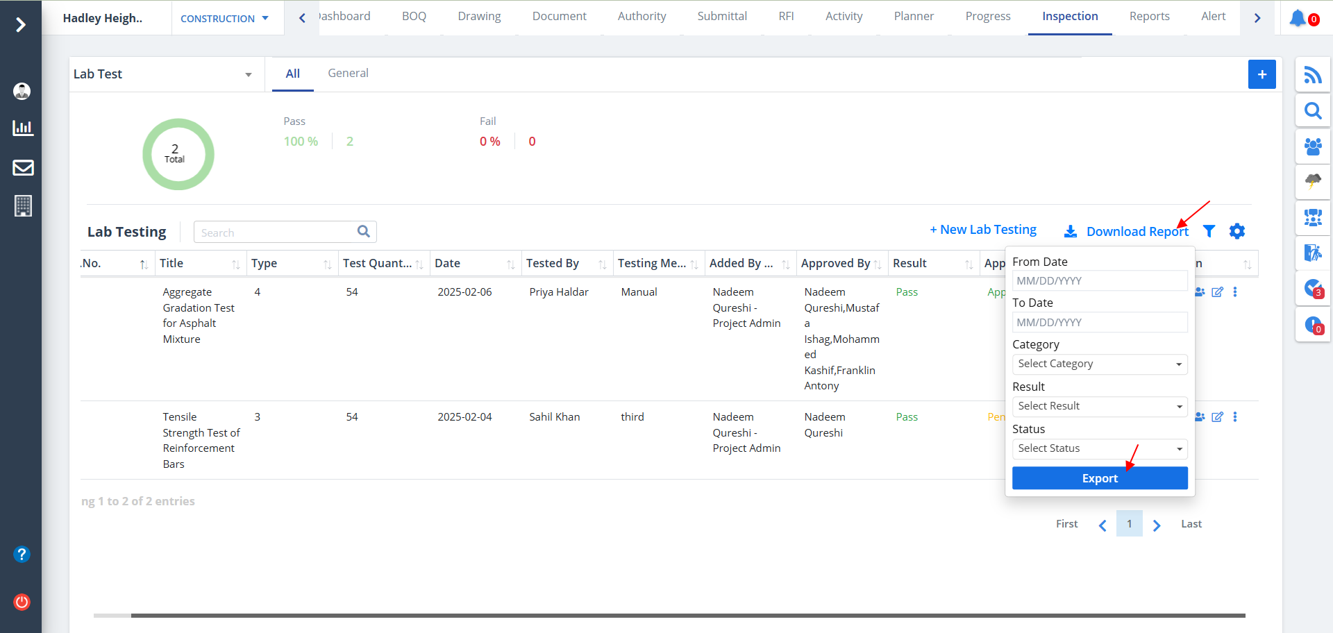This screenshot has width=1333, height=633.
Task: Open table settings gear icon
Action: [x=1236, y=231]
